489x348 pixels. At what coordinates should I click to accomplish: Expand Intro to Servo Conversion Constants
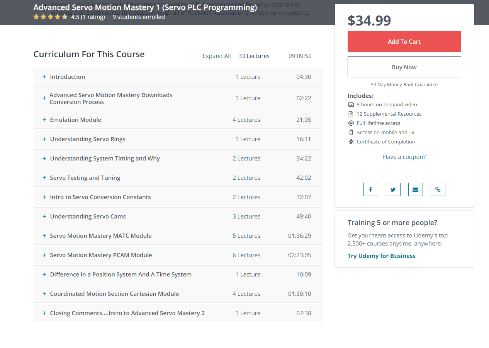click(100, 197)
